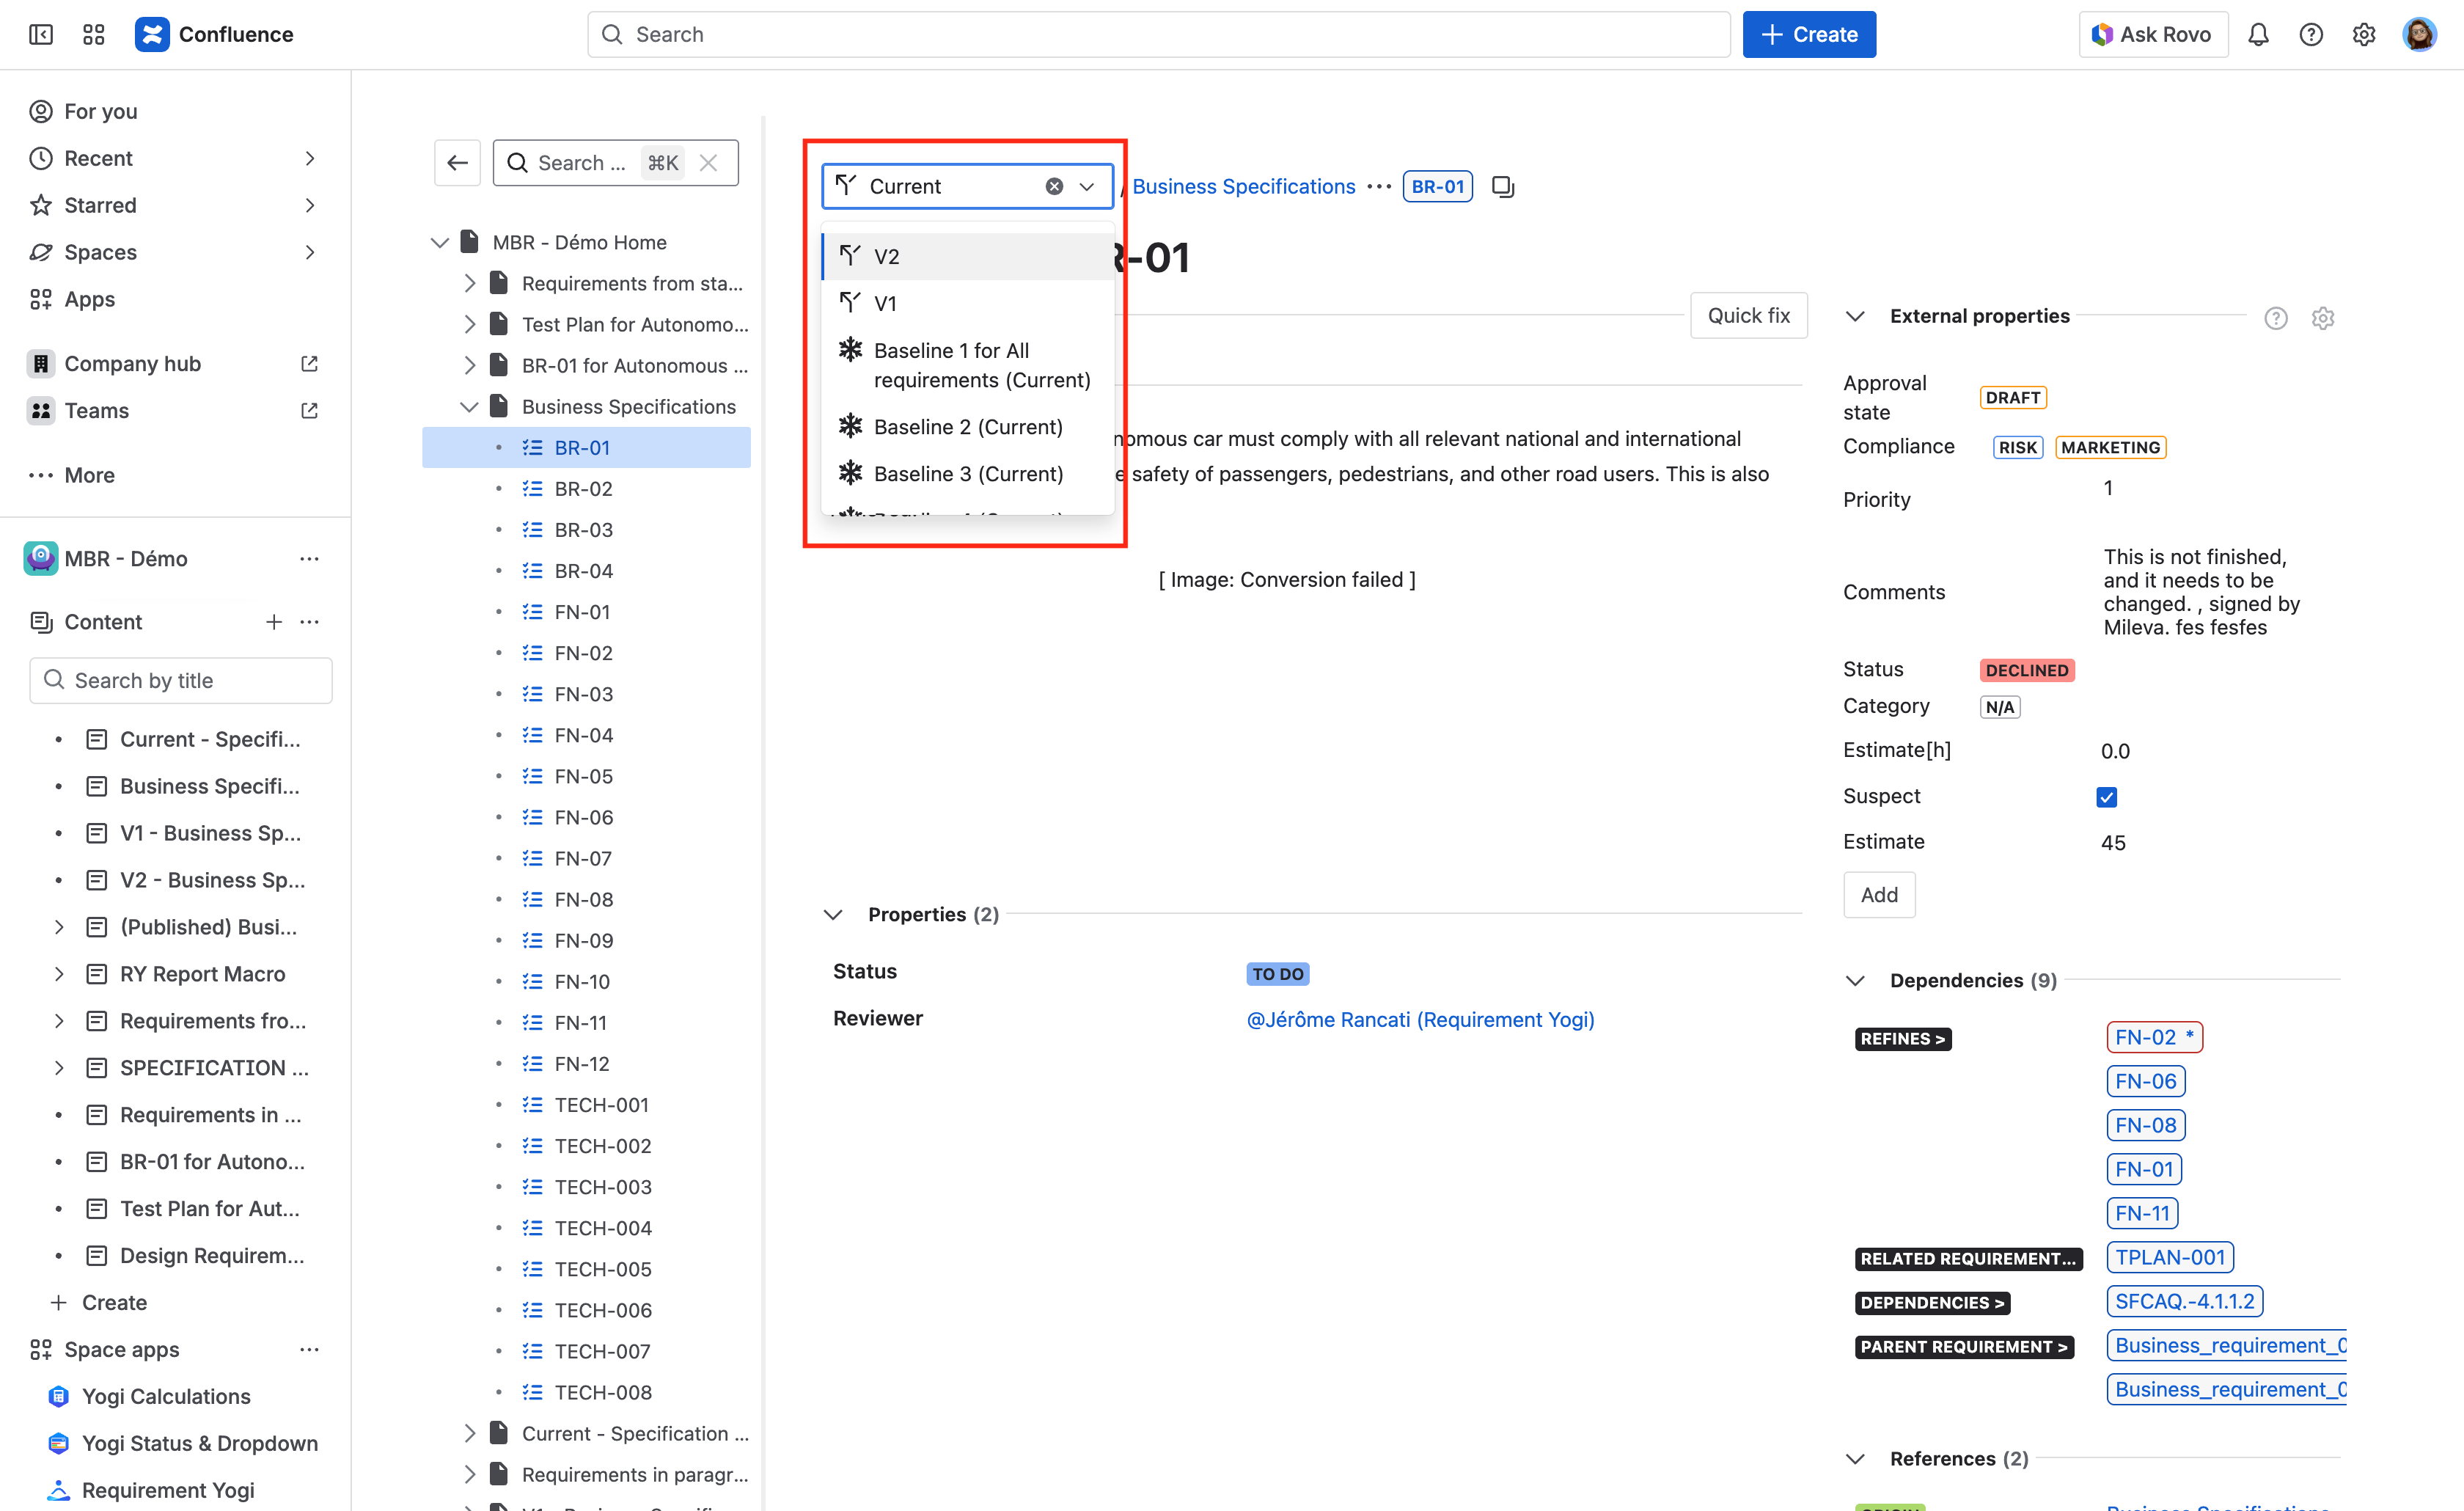This screenshot has width=2464, height=1511.
Task: Choose Baseline 2 (Current) option
Action: click(x=967, y=427)
